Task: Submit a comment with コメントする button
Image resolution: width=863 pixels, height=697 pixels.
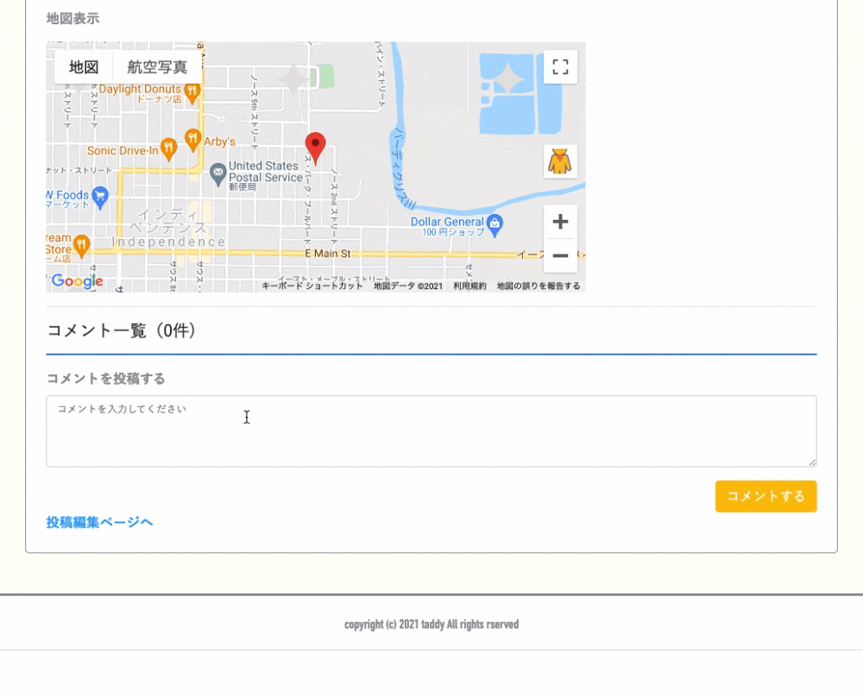Action: [x=765, y=496]
